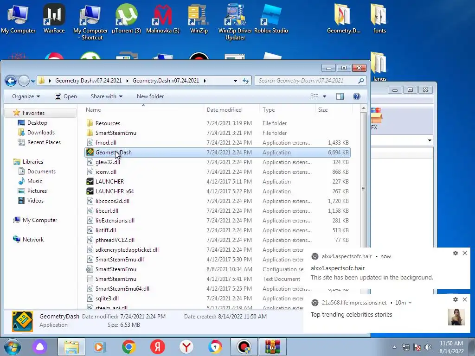Image resolution: width=475 pixels, height=356 pixels.
Task: Select the Resources folder
Action: (217, 123)
